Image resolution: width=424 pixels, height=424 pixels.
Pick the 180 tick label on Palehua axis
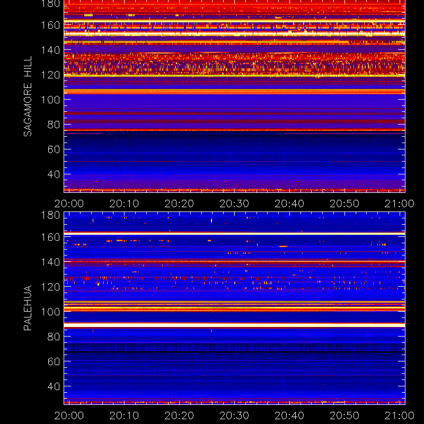tap(50, 215)
